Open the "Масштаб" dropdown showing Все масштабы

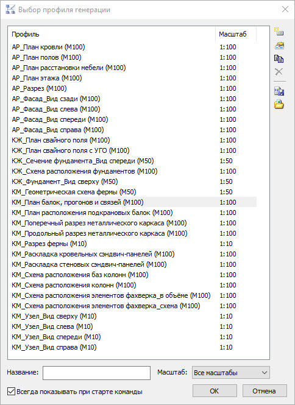click(231, 373)
